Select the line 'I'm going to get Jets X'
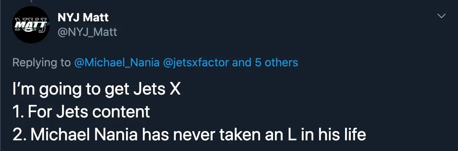The height and width of the screenshot is (151, 458). 97,90
